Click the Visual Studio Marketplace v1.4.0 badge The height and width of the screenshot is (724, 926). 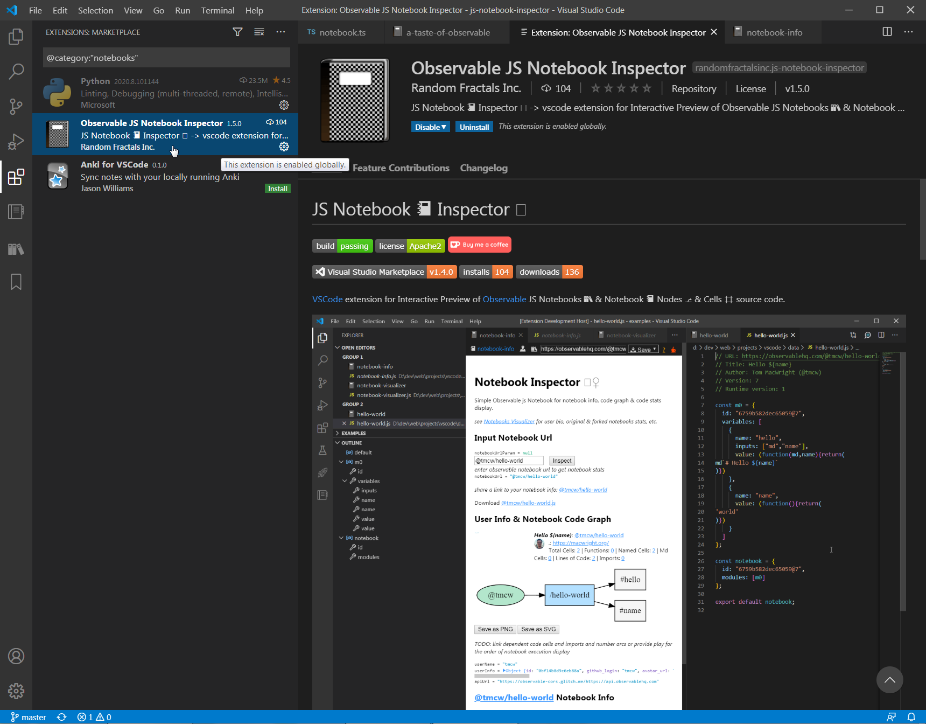(384, 272)
